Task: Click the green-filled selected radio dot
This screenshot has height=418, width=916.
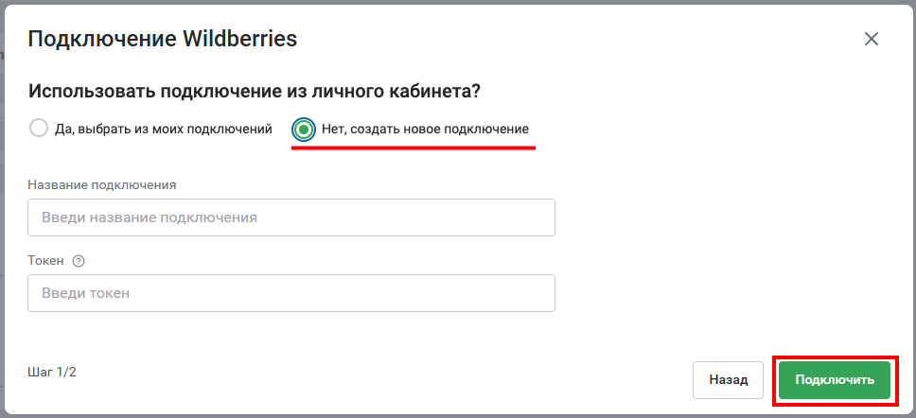Action: click(303, 129)
